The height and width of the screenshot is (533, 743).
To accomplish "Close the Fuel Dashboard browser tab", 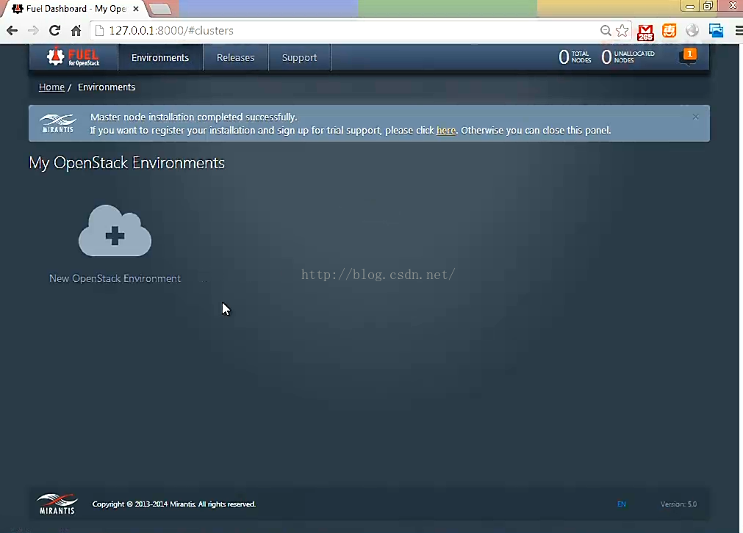I will tap(136, 9).
